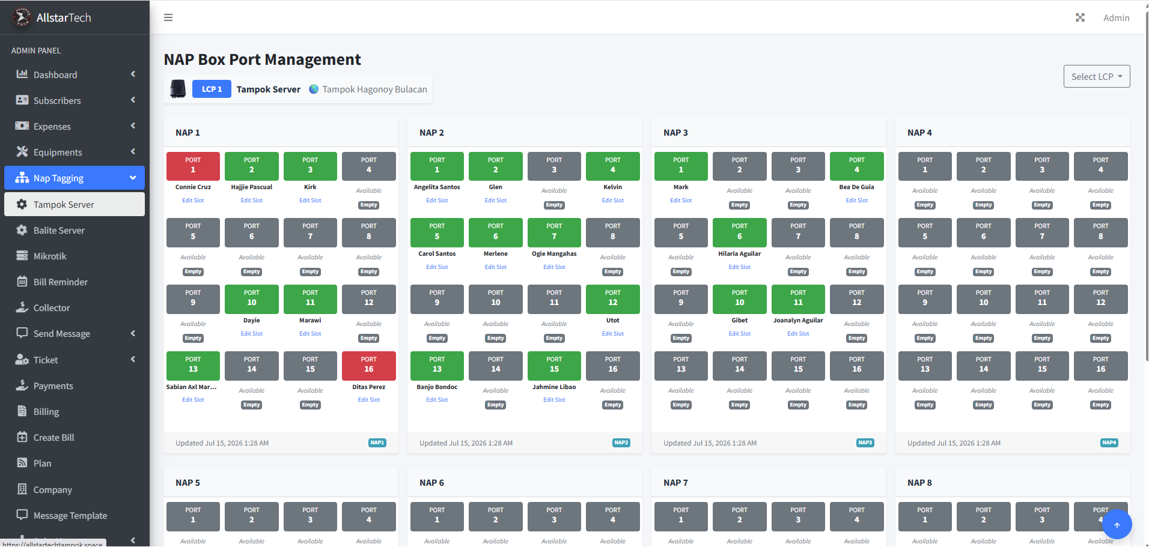Click the NAP1 badge in the card footer
1149x547 pixels.
pyautogui.click(x=377, y=443)
